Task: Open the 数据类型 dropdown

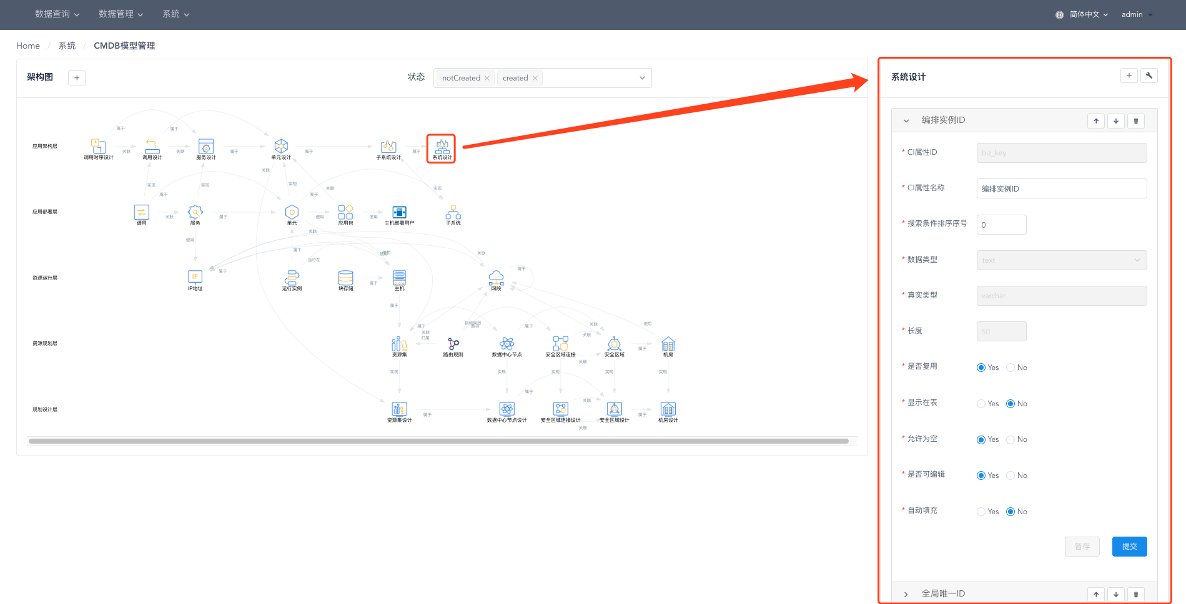Action: coord(1062,260)
